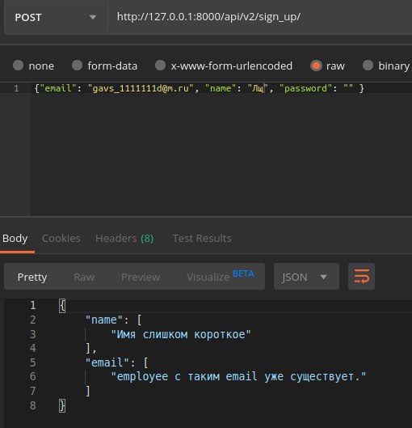Select the form-data body option
Screen dimensions: 412x428
(x=104, y=66)
